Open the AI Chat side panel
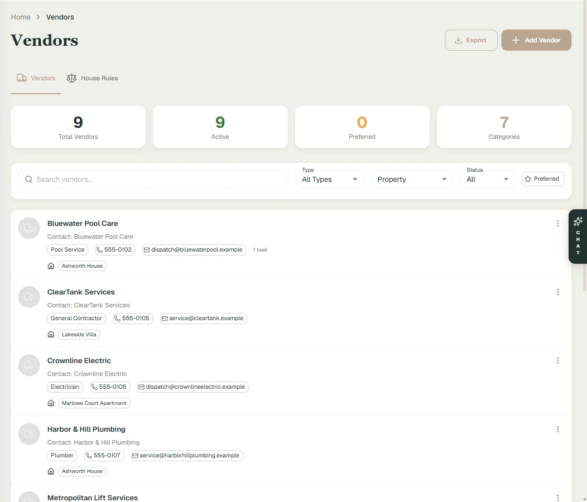Screen dimensions: 587x502 tap(578, 236)
